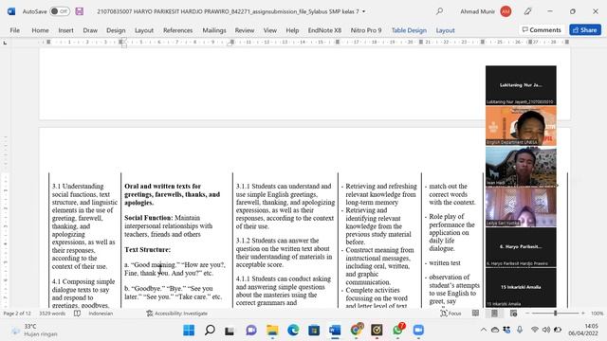Open Google Chrome from the taskbar
This screenshot has width=607, height=341.
357,331
